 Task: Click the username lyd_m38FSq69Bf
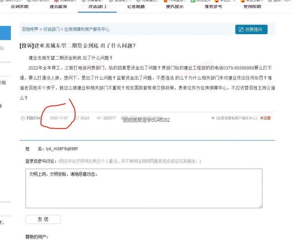pyautogui.click(x=62, y=149)
